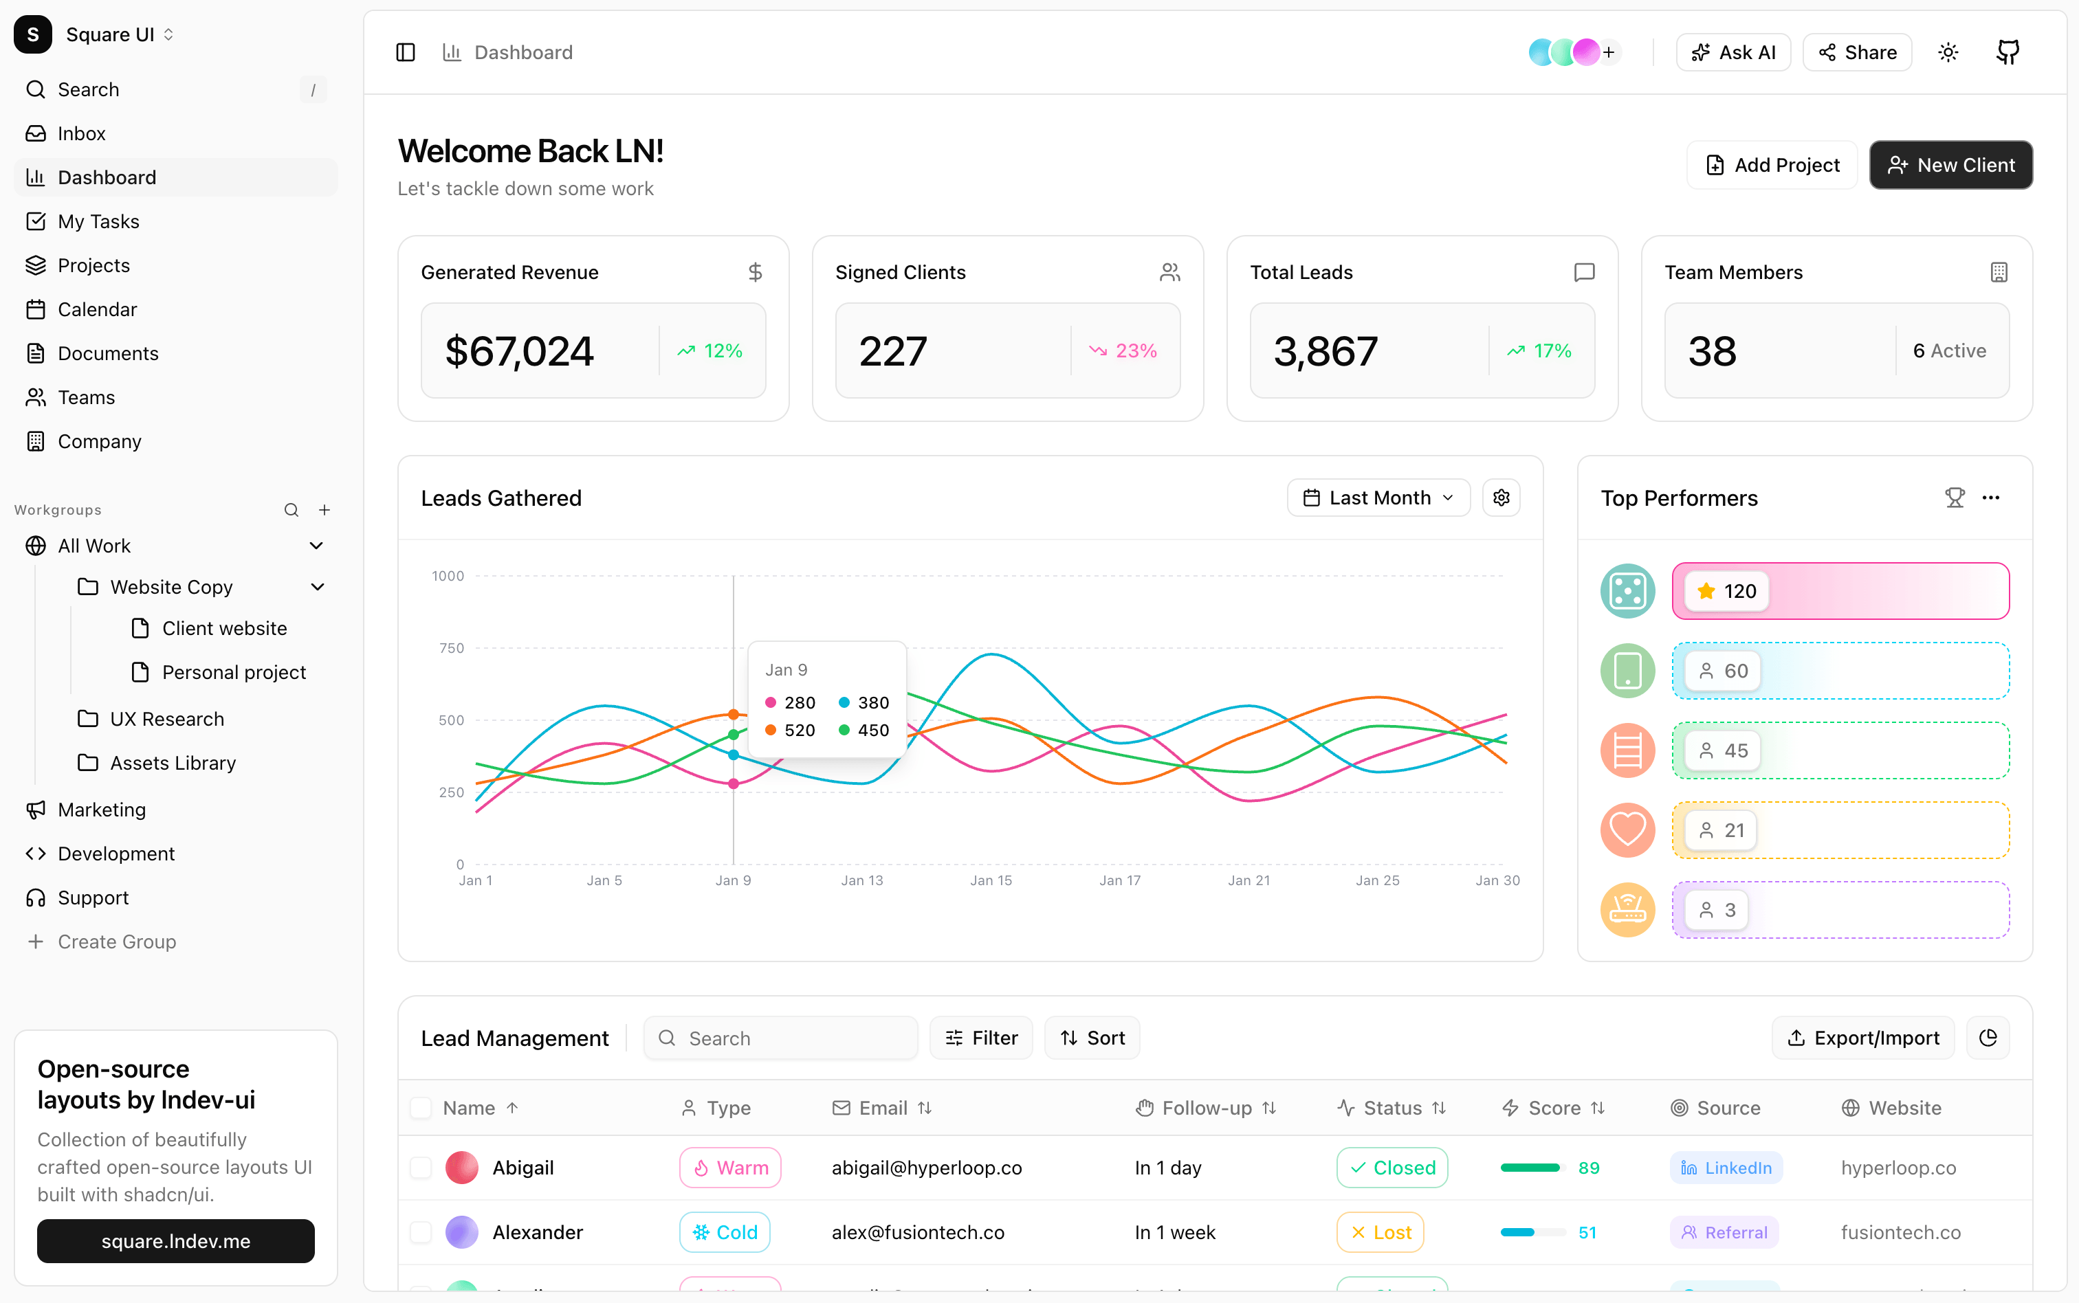Screen dimensions: 2079x1303
Task: Click the chart view icon beside Export/Import
Action: tap(1988, 1038)
